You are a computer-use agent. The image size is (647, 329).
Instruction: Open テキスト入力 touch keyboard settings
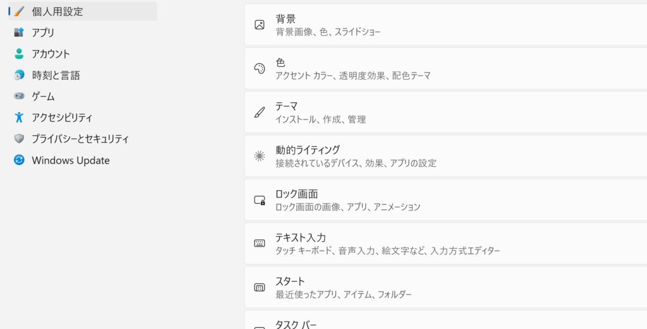pyautogui.click(x=445, y=244)
